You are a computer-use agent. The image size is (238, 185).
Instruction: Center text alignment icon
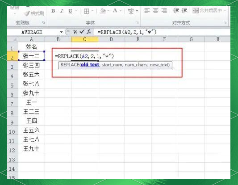pos(155,10)
